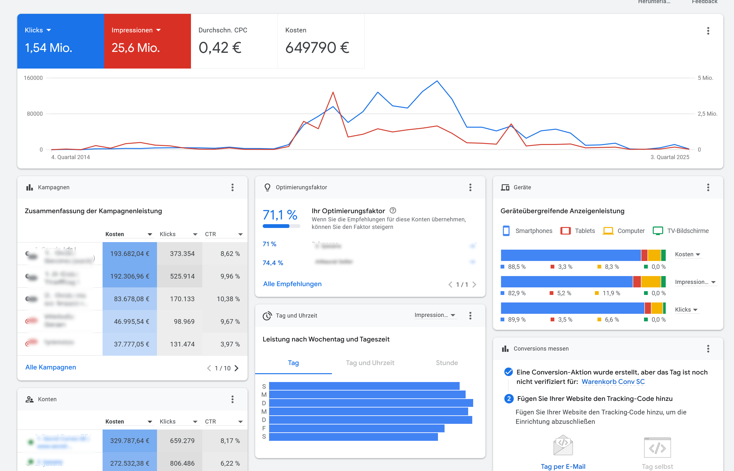Click the 74,4 % recommendation row

click(x=370, y=263)
